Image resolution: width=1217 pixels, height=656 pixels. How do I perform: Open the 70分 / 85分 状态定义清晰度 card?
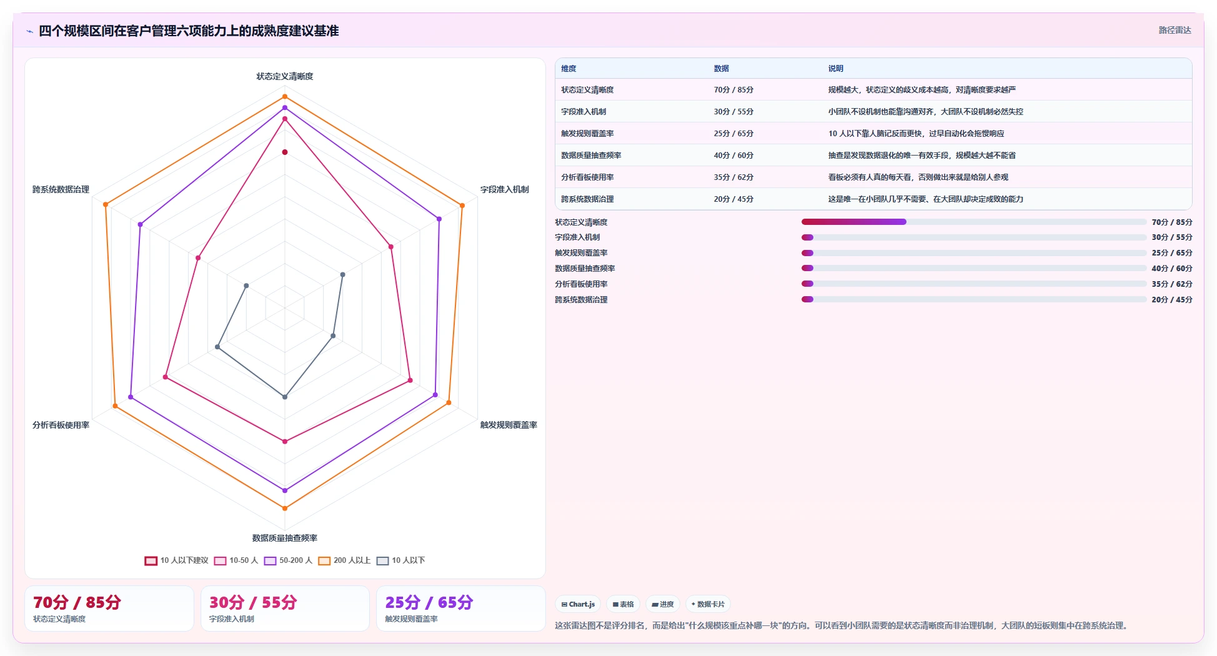pos(109,609)
